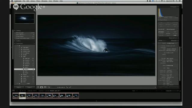Set five-star rating in the toolbar
Screen dimensions: 192x108
click(x=64, y=87)
